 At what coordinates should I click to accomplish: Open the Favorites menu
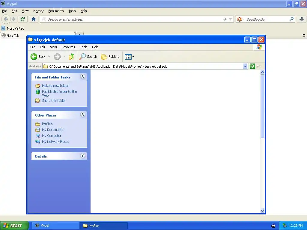click(x=68, y=47)
